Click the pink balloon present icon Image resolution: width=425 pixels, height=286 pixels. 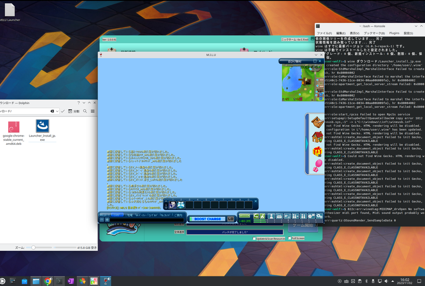point(317,166)
